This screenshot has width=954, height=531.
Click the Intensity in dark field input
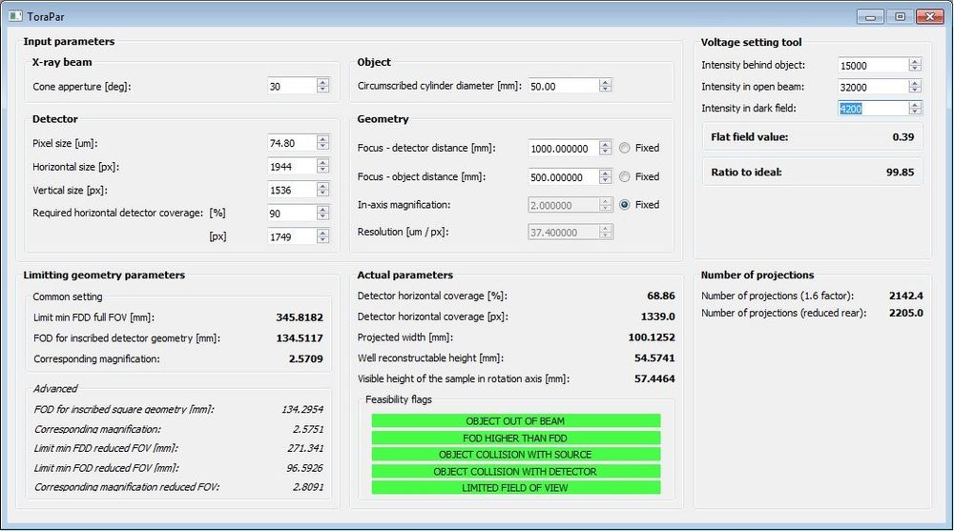[872, 109]
